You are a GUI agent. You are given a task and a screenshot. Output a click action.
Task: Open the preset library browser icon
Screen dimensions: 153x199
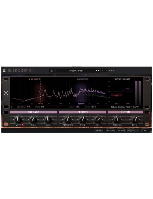[52, 71]
